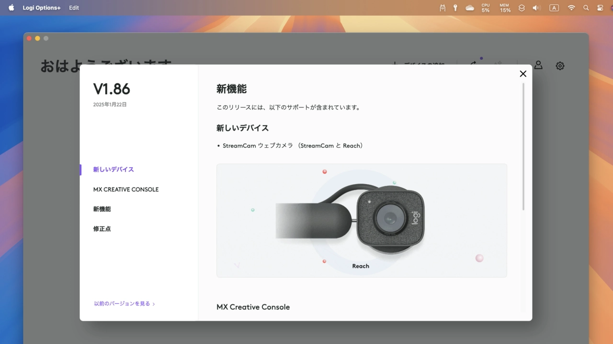Viewport: 613px width, 344px height.
Task: Click the MEM 15% indicator
Action: point(505,8)
